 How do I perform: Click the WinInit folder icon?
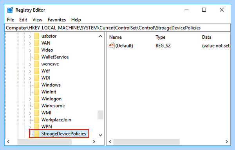36,92
